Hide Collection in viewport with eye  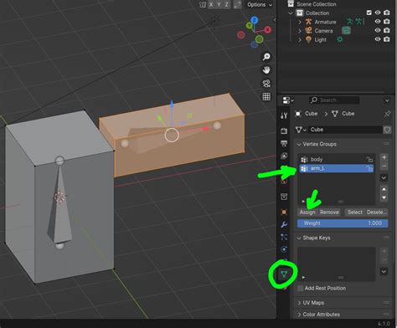point(378,13)
